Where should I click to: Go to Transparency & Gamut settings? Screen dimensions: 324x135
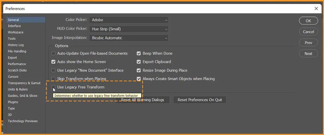pos(24,83)
